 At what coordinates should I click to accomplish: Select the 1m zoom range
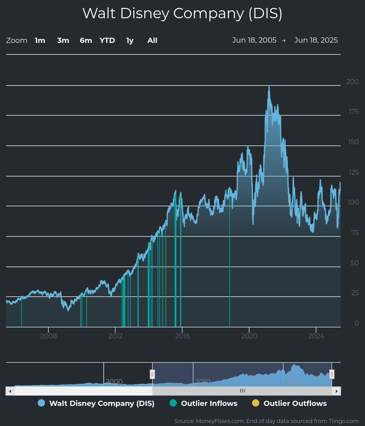pos(40,40)
